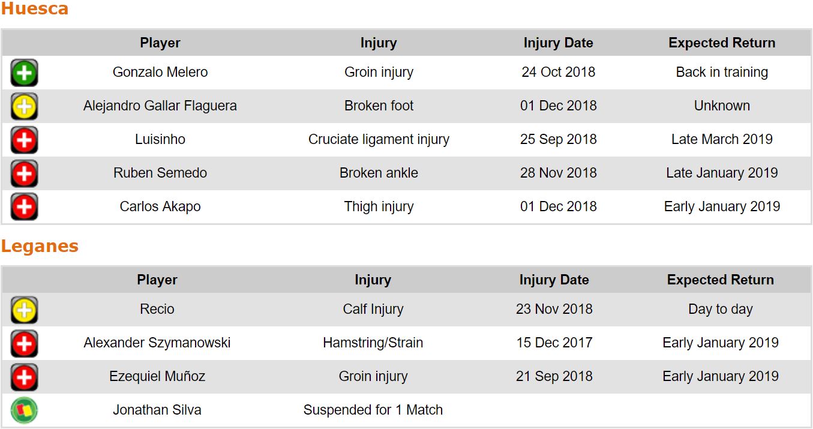The height and width of the screenshot is (429, 813).
Task: Click green status icon beside Gonzalo Melero
Action: 24,73
